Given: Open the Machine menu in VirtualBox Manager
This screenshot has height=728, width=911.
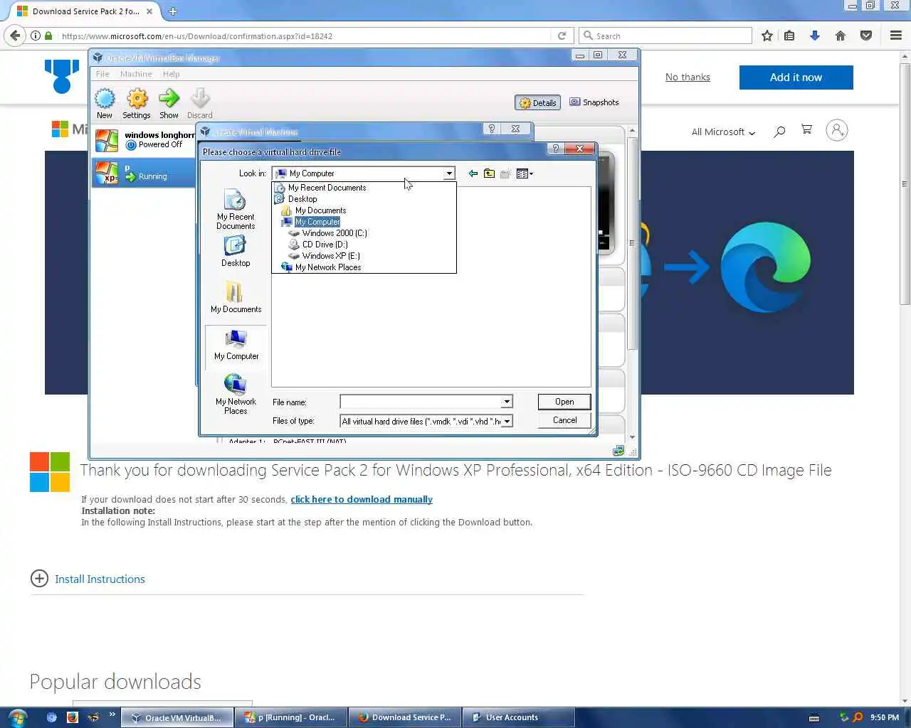Looking at the screenshot, I should click(136, 74).
